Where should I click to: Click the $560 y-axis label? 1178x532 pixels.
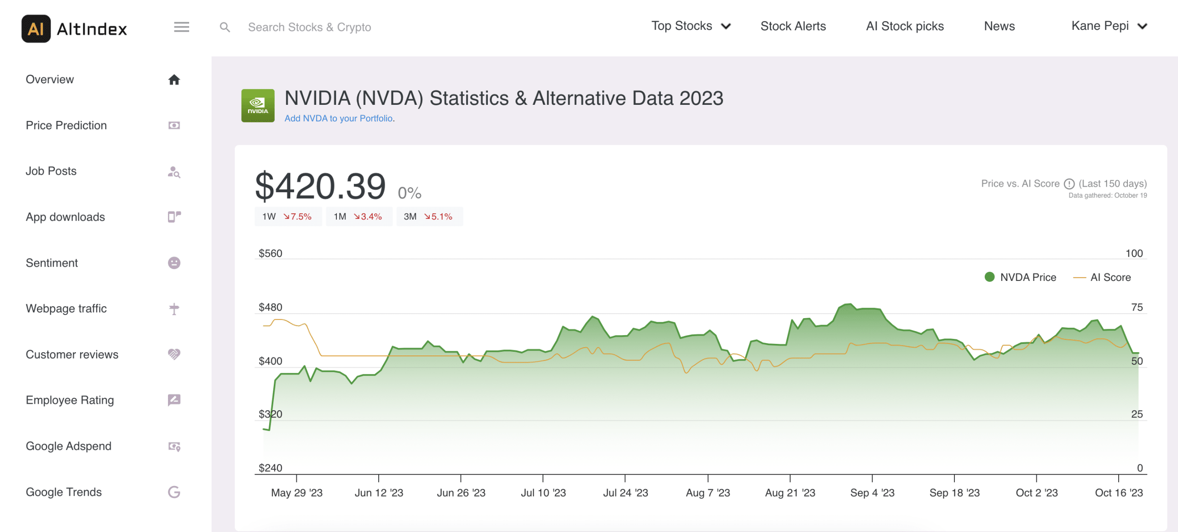coord(270,253)
